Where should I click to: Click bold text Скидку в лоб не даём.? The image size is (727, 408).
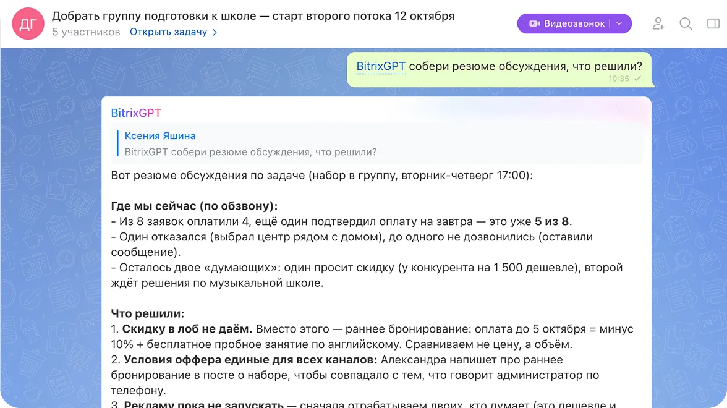(187, 329)
